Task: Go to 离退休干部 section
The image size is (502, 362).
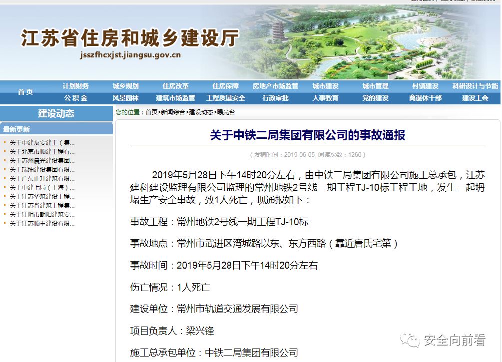Action: pyautogui.click(x=425, y=98)
